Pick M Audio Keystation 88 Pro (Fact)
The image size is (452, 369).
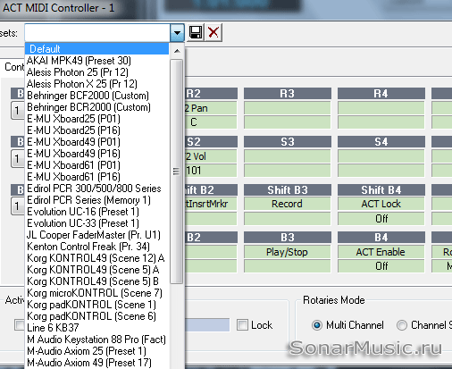tap(96, 340)
